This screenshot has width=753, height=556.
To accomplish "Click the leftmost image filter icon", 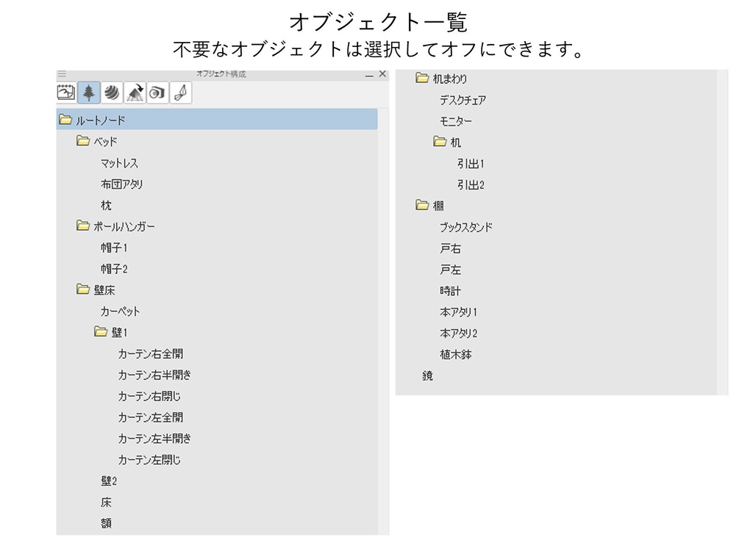I will tap(65, 92).
